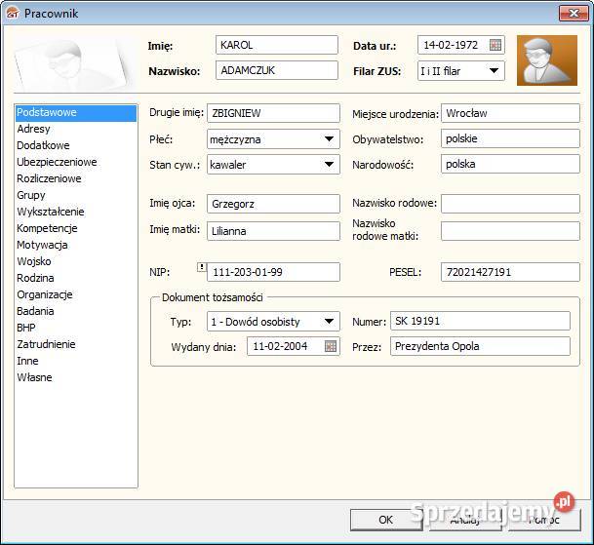Image resolution: width=594 pixels, height=545 pixels.
Task: Open the date of birth calendar picker
Action: (495, 45)
